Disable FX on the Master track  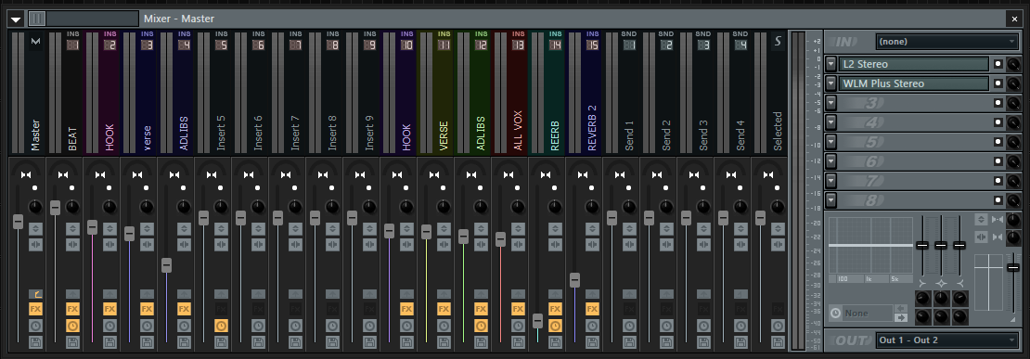35,309
